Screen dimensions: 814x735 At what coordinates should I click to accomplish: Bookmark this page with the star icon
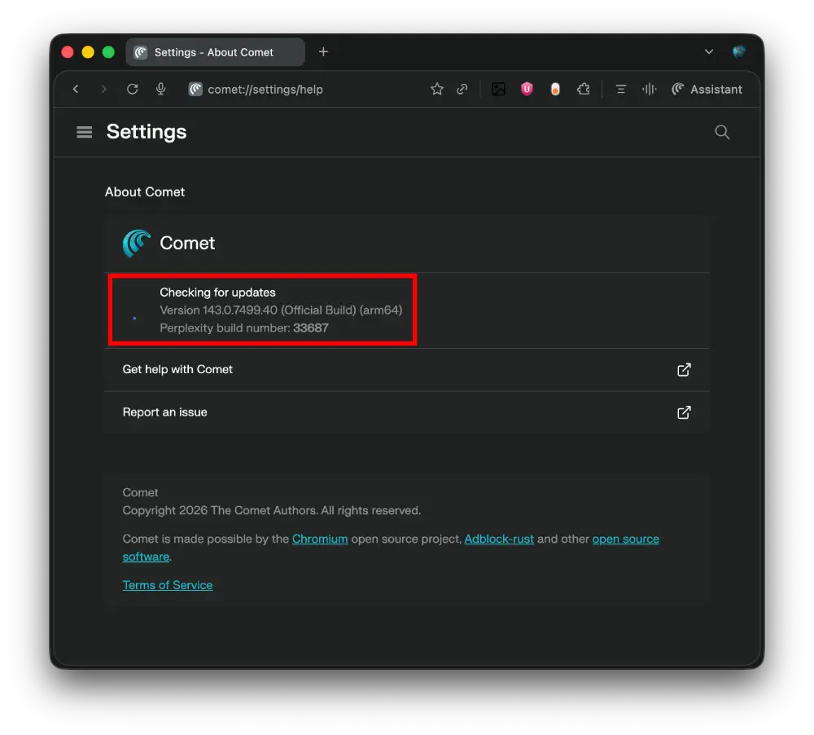pos(437,90)
